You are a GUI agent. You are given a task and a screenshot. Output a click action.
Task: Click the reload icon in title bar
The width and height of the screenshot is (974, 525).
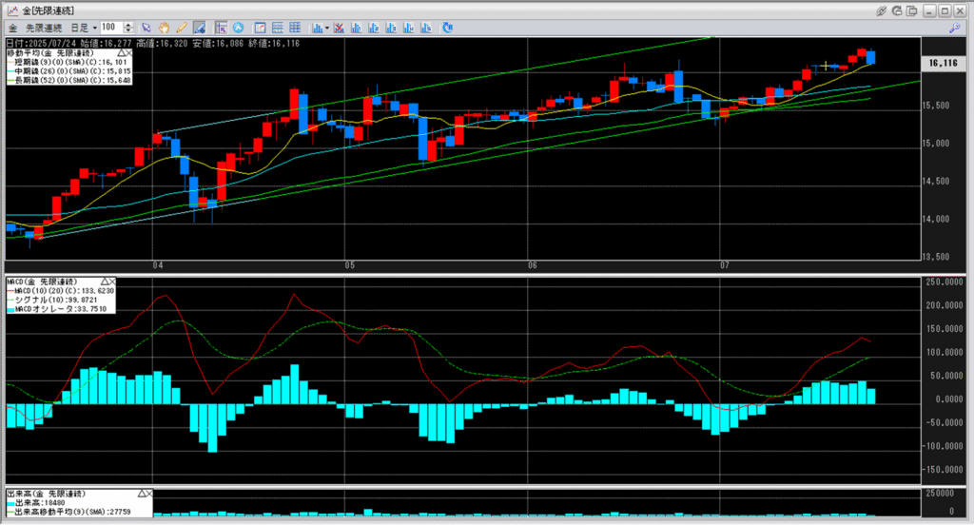(x=898, y=10)
